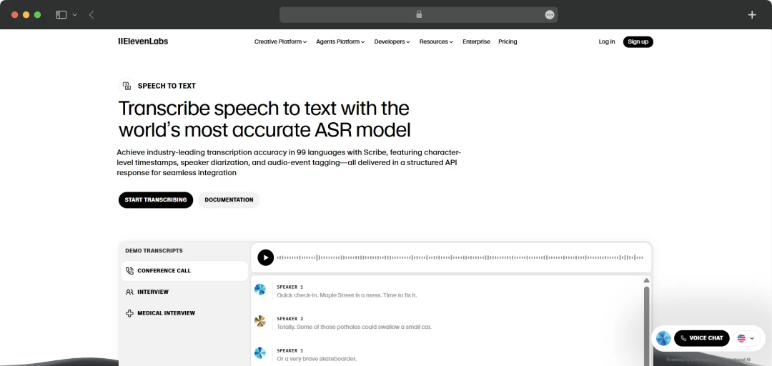Click the Speech to Text badge icon
This screenshot has width=772, height=366.
pyautogui.click(x=127, y=86)
